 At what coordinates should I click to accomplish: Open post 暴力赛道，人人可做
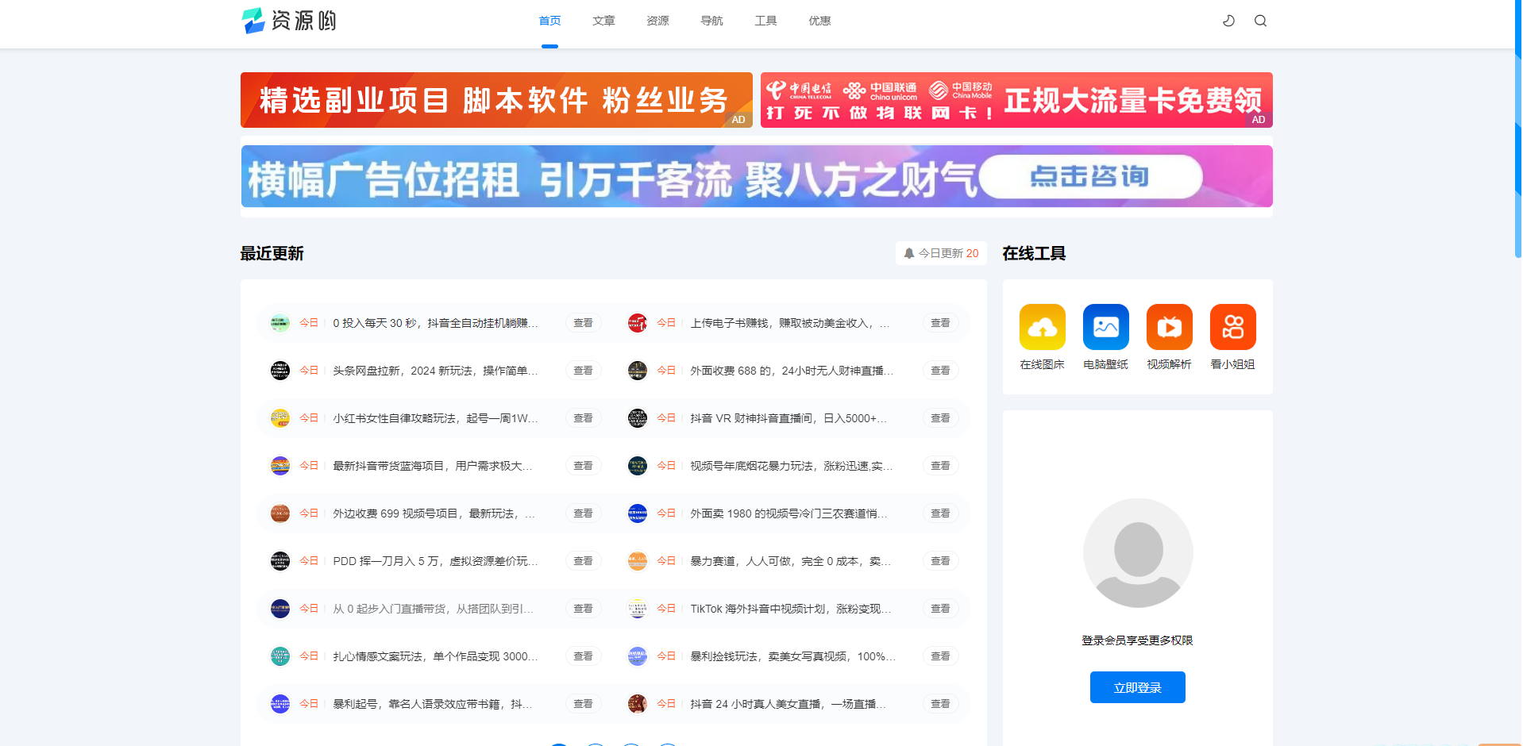790,561
